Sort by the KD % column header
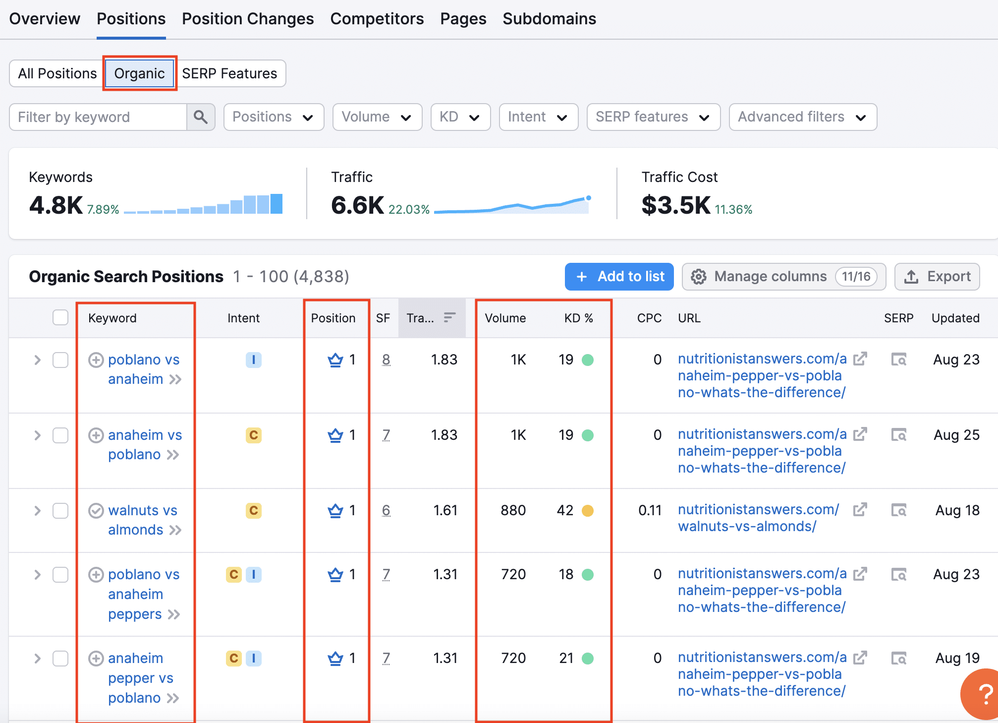 [579, 318]
